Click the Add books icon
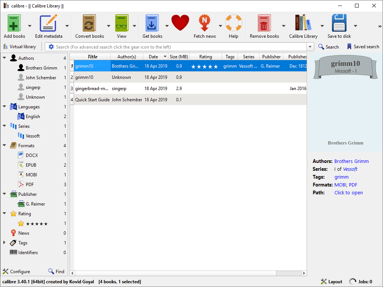This screenshot has width=383, height=287. [14, 23]
